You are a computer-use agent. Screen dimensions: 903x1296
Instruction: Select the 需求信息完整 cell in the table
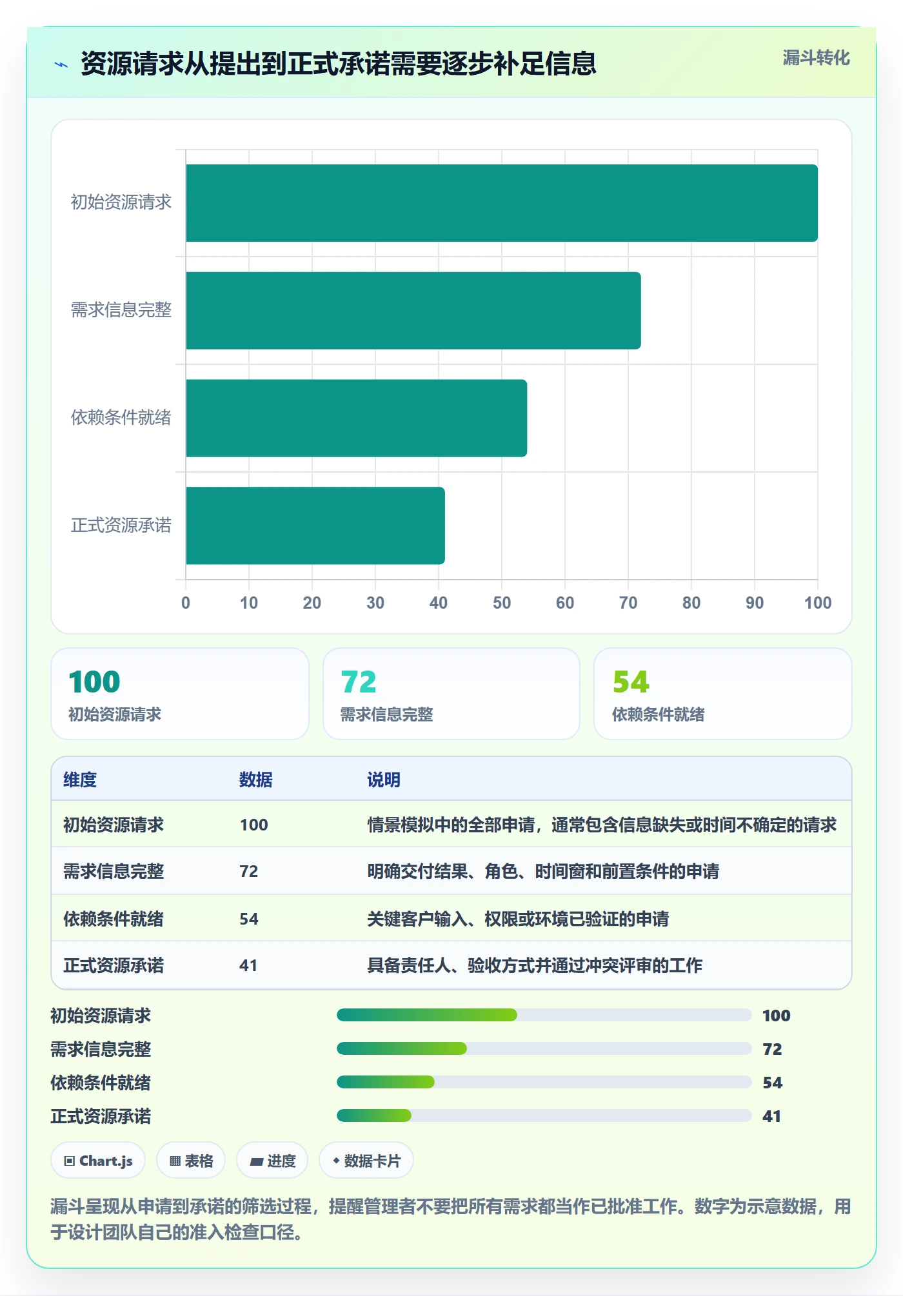pyautogui.click(x=114, y=871)
